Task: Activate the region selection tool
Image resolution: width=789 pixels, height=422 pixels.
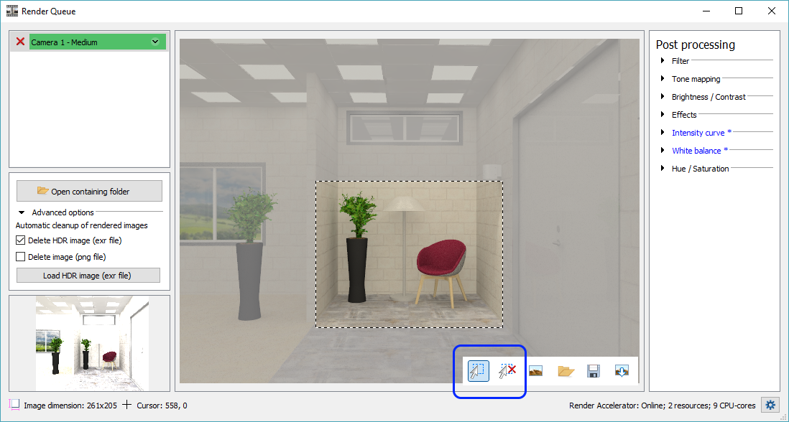Action: 479,371
